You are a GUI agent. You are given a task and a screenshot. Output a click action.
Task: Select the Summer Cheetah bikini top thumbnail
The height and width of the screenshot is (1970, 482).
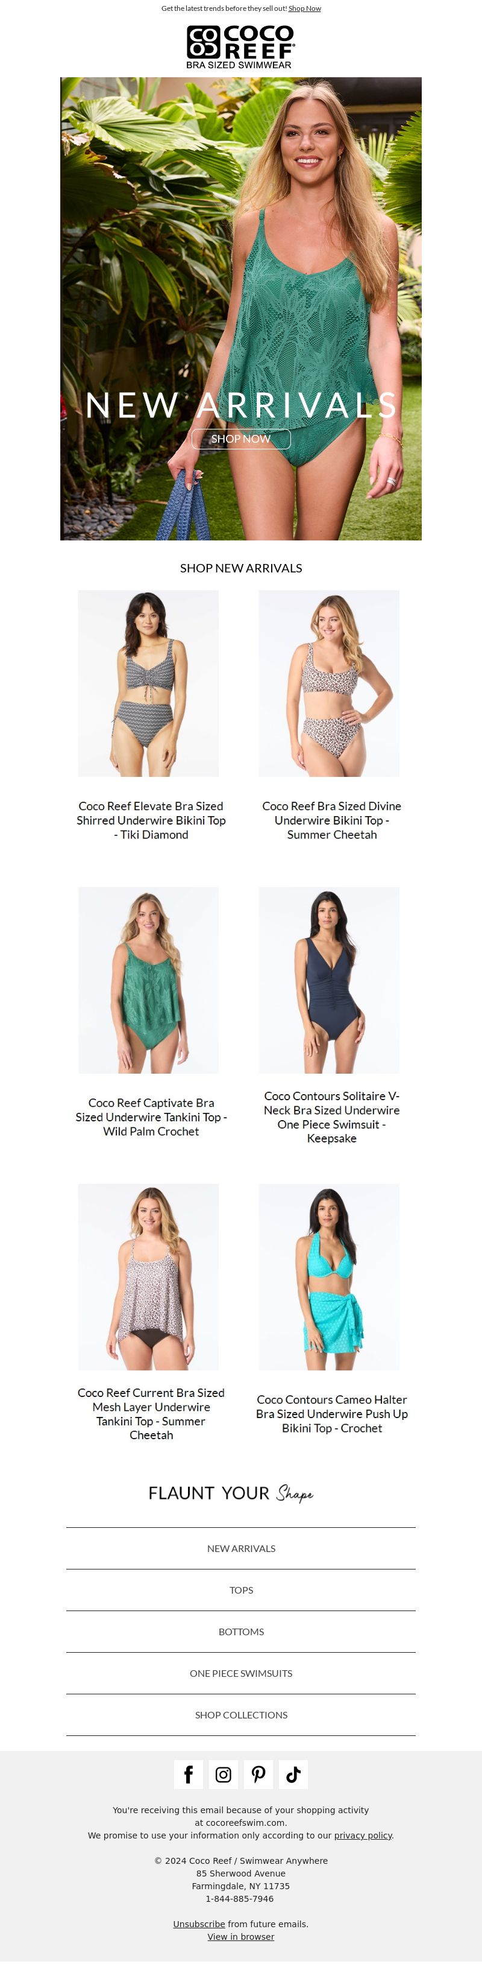click(329, 683)
